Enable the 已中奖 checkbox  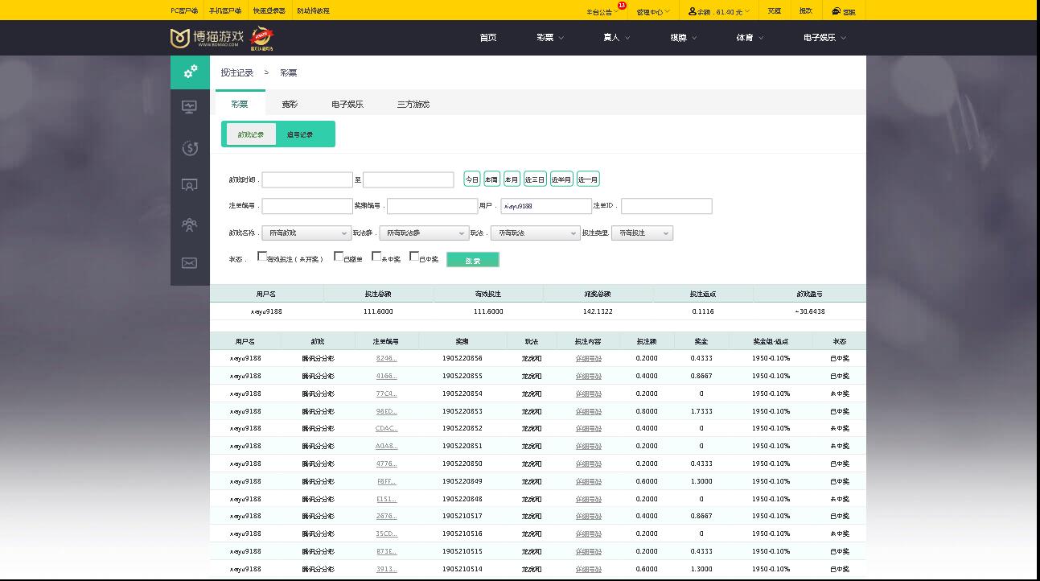(x=414, y=257)
